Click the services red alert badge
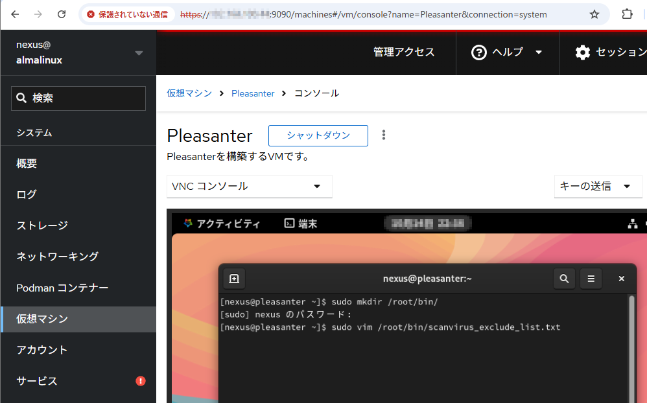The height and width of the screenshot is (403, 647). tap(141, 381)
